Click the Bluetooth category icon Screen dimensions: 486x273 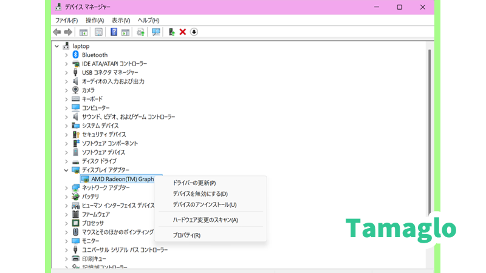click(75, 55)
